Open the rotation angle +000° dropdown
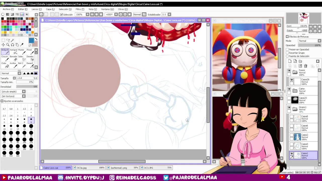This screenshot has width=322, height=181. pos(115,15)
